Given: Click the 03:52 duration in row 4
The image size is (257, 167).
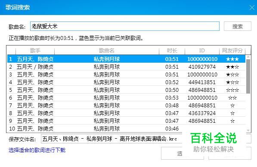Looking at the screenshot, I should tap(172, 82).
